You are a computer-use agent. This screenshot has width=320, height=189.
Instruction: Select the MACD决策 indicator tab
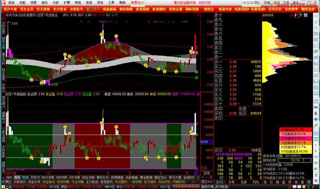coord(48,177)
